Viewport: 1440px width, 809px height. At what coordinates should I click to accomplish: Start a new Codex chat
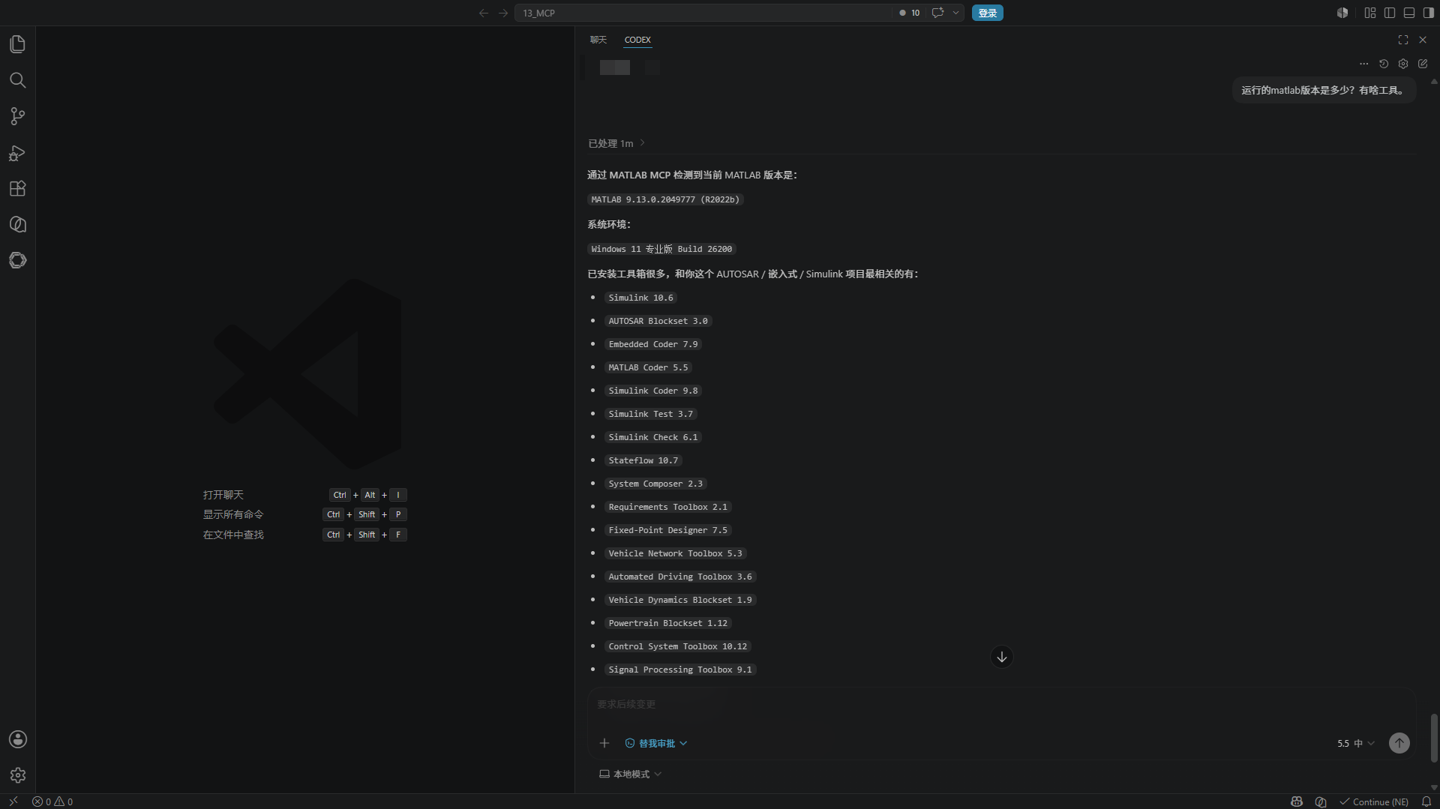(x=1423, y=64)
